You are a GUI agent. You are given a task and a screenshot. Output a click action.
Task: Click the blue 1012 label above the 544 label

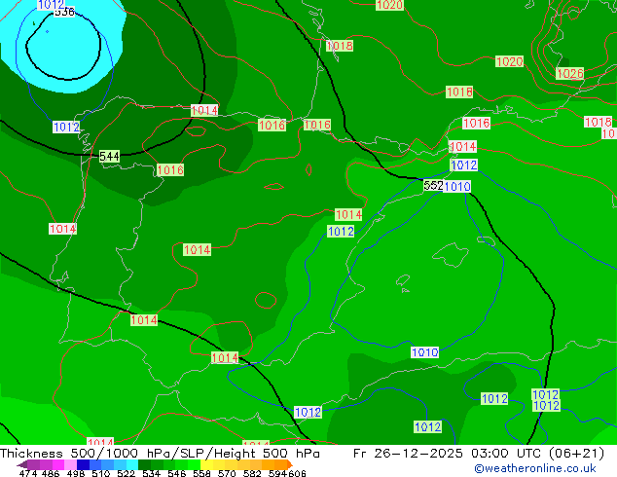click(x=66, y=128)
